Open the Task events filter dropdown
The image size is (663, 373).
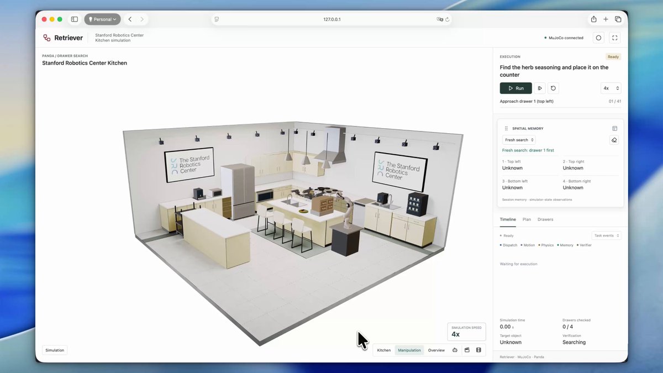pyautogui.click(x=607, y=235)
